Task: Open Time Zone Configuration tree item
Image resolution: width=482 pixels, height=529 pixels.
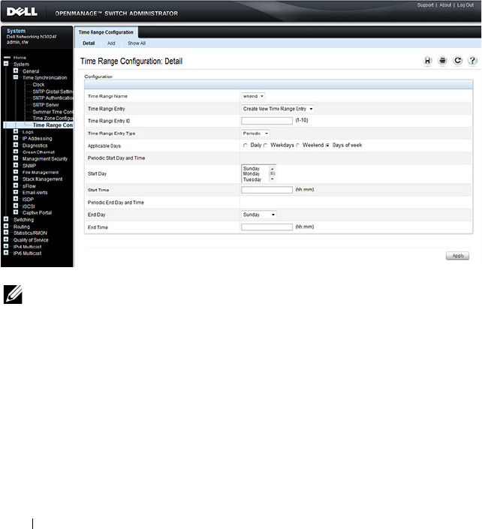Action: coord(53,118)
